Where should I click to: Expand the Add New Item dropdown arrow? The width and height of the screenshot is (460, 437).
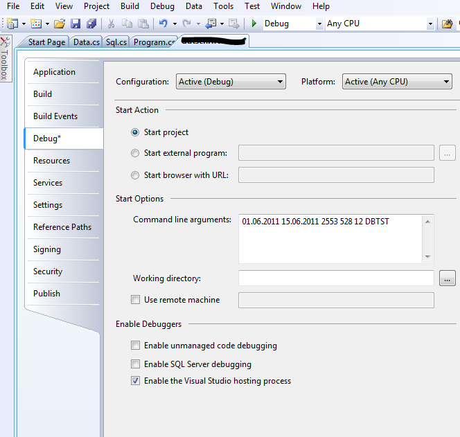coord(47,24)
